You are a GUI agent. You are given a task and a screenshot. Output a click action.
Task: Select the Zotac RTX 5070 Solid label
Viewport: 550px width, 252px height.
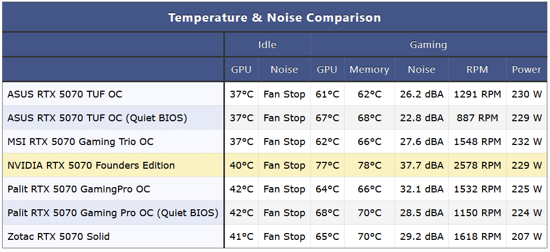click(58, 237)
